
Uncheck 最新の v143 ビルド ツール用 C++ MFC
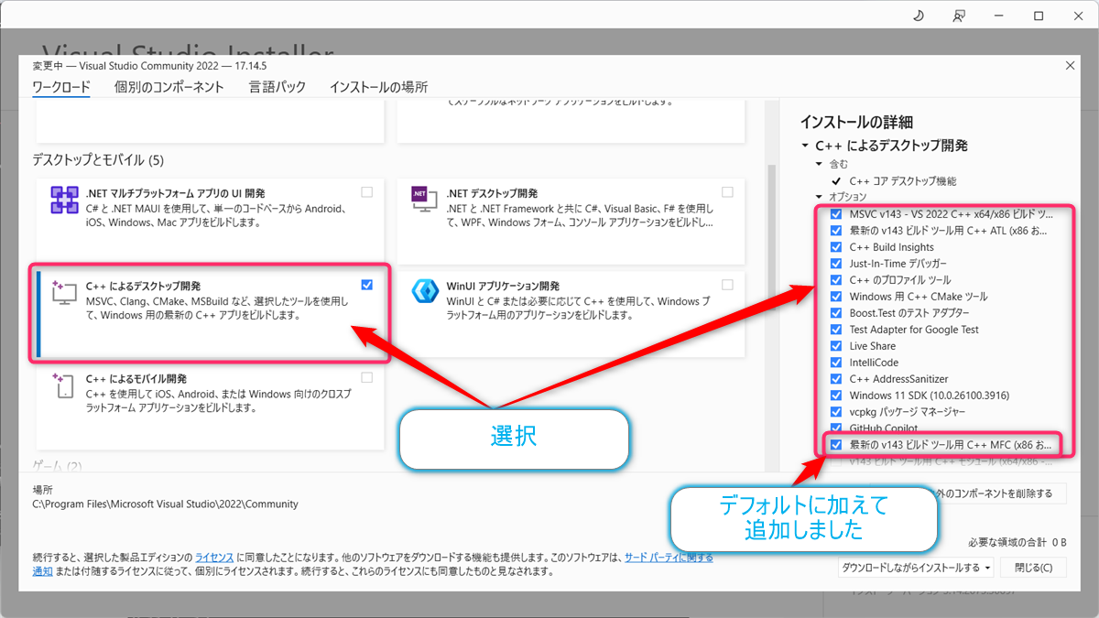(x=835, y=444)
